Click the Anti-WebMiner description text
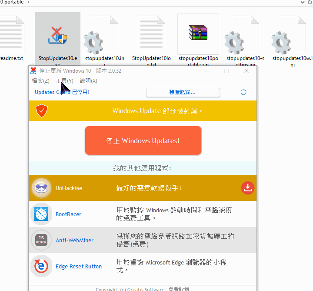 175,240
